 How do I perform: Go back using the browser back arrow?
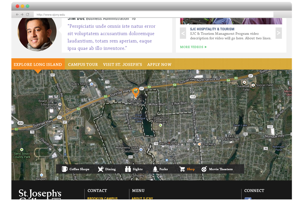pyautogui.click(x=17, y=14)
